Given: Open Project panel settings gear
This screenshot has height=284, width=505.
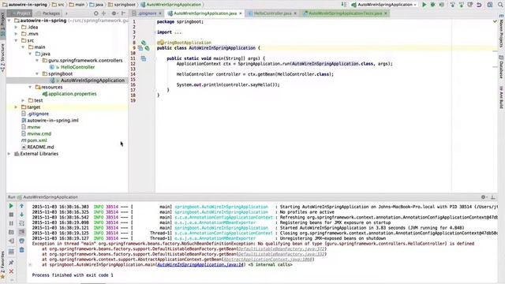Looking at the screenshot, I should 114,13.
